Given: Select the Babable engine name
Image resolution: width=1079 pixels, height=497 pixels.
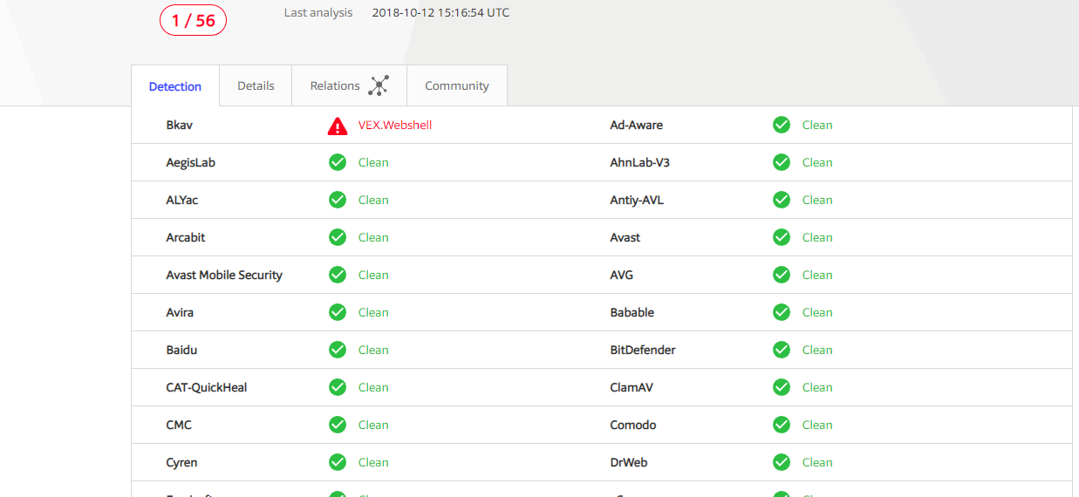Looking at the screenshot, I should click(632, 312).
